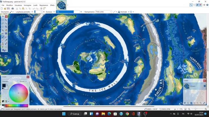Select the Text tool
This screenshot has height=117, width=209.
point(3,47)
